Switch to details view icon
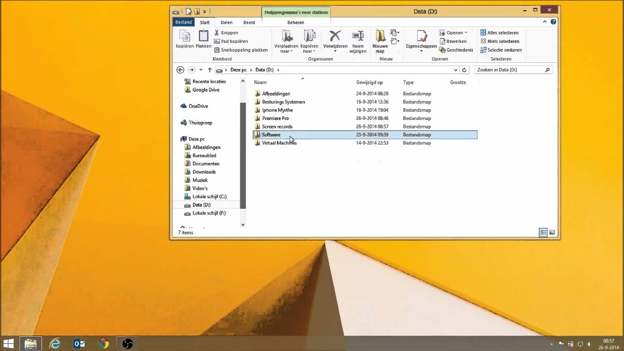The width and height of the screenshot is (624, 351). (x=543, y=233)
